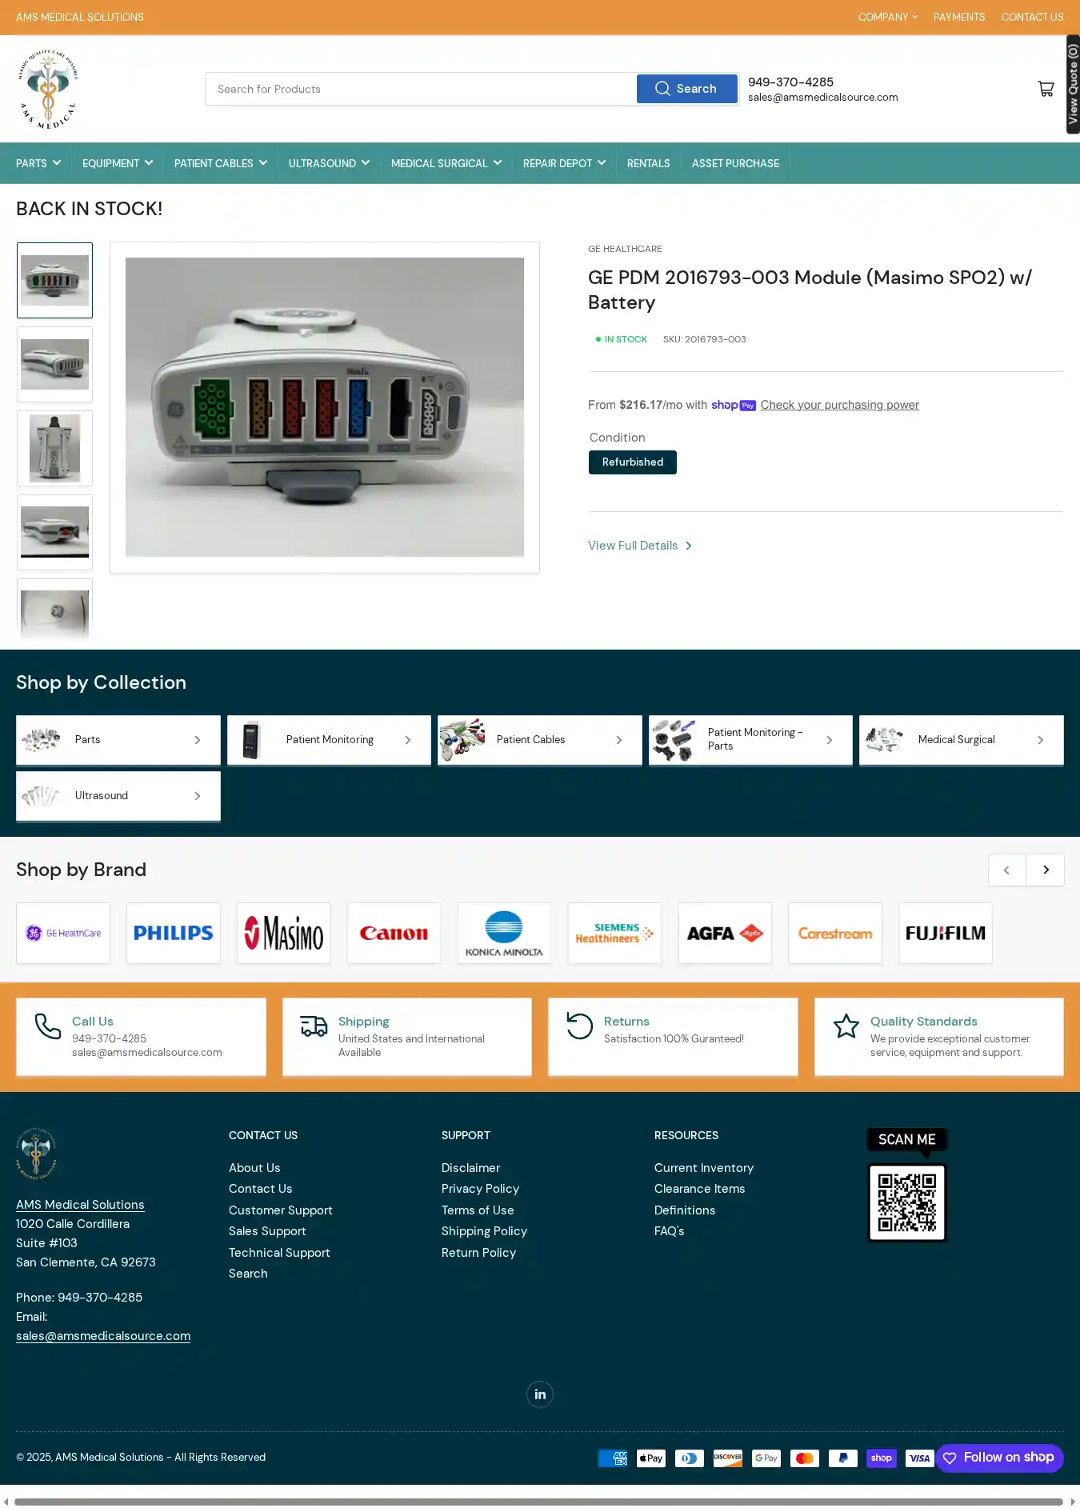Expand the Ultrasound navigation dropdown

(x=329, y=163)
